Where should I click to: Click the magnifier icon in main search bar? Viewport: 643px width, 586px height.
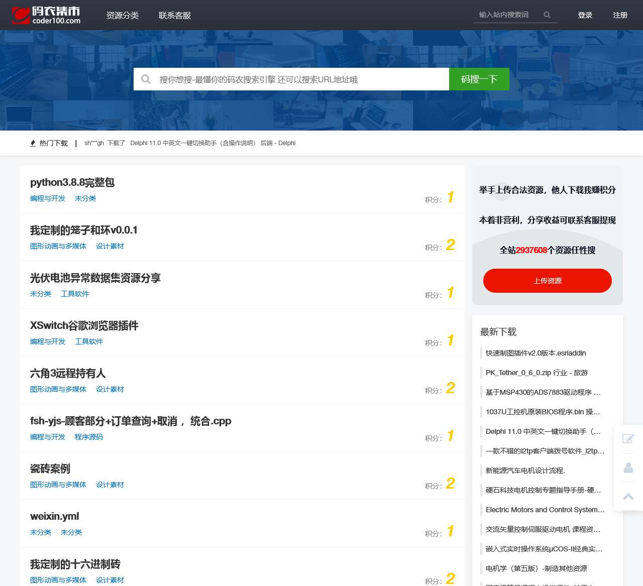click(146, 79)
